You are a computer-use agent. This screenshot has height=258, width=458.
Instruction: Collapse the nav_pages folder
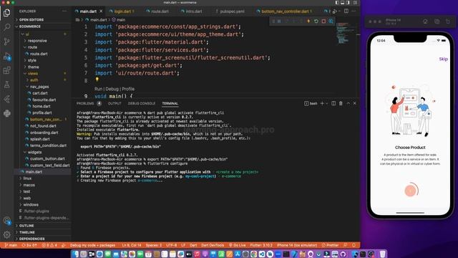tap(39, 87)
